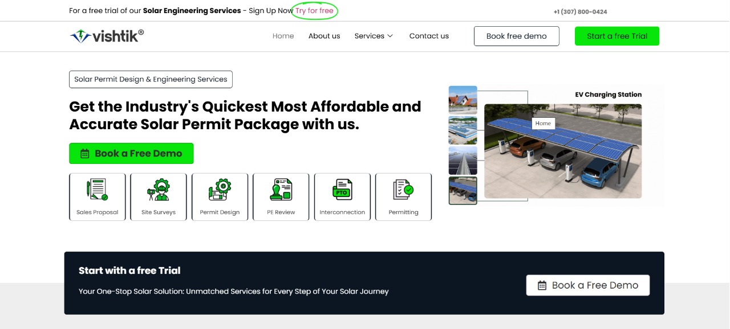Select the Permitting icon card
The height and width of the screenshot is (329, 730).
[403, 197]
